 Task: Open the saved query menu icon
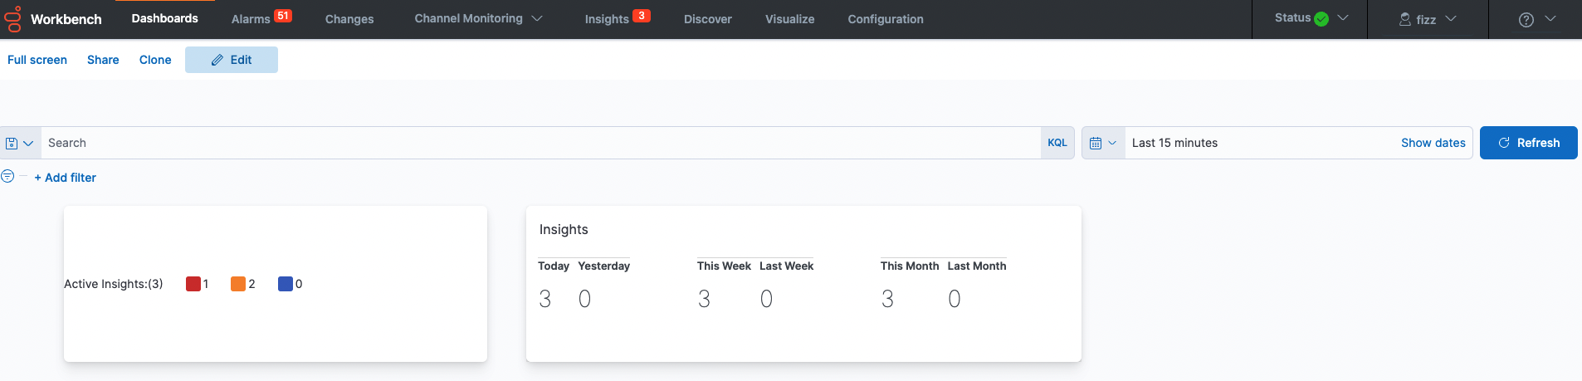click(20, 143)
